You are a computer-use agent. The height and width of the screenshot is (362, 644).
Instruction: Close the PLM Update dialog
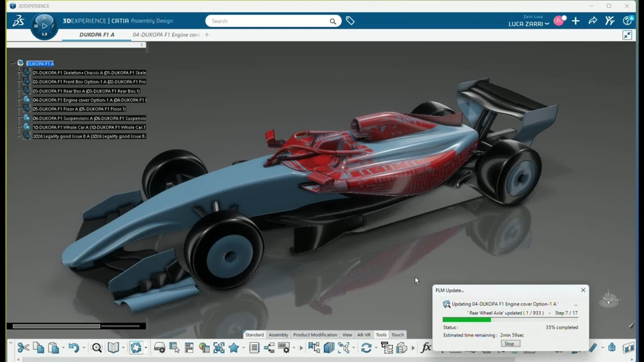583,290
